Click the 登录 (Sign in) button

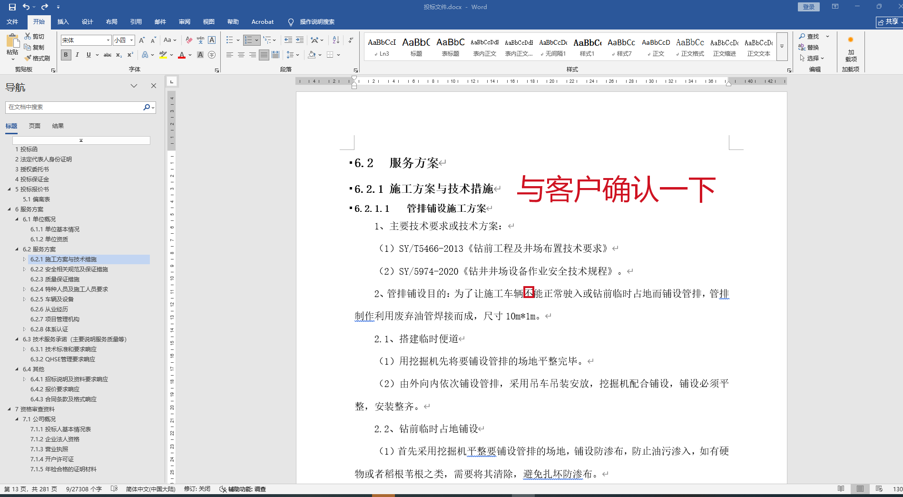pyautogui.click(x=808, y=7)
